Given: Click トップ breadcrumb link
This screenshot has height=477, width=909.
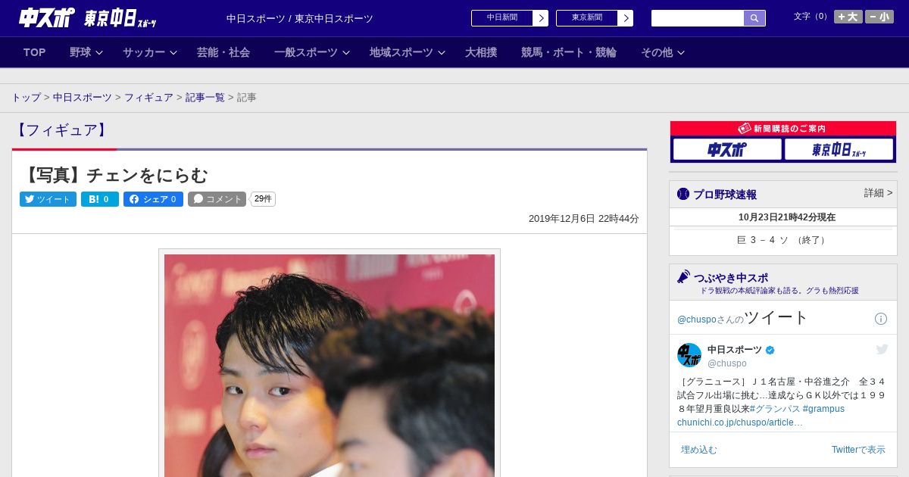Looking at the screenshot, I should coord(26,98).
